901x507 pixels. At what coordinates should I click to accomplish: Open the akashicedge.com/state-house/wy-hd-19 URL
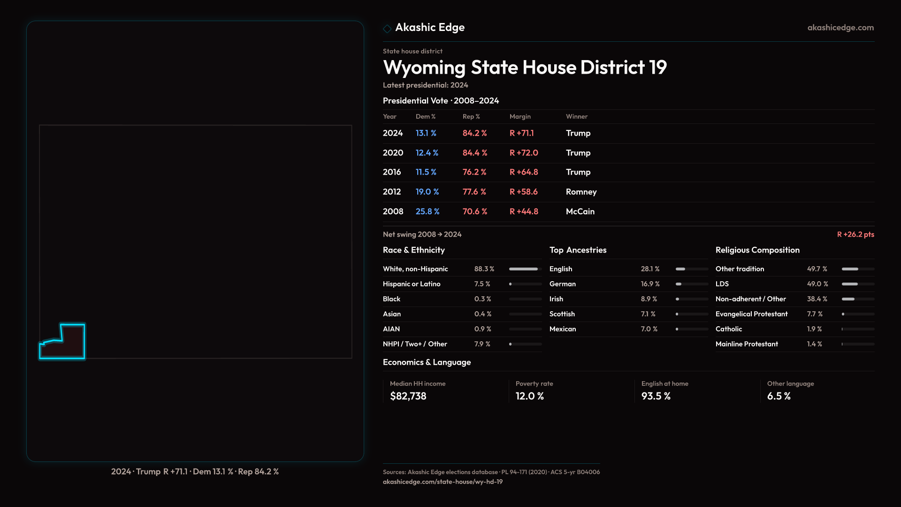click(443, 482)
